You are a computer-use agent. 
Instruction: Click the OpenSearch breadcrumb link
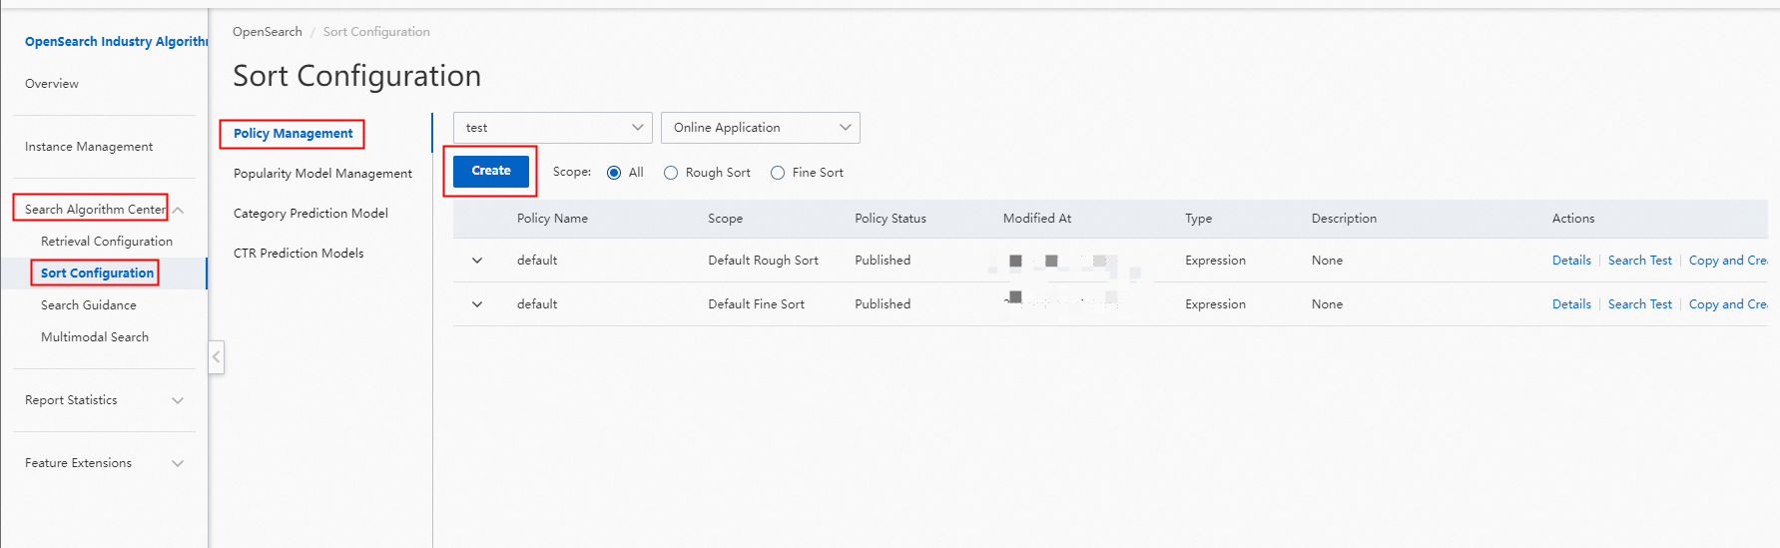(267, 32)
